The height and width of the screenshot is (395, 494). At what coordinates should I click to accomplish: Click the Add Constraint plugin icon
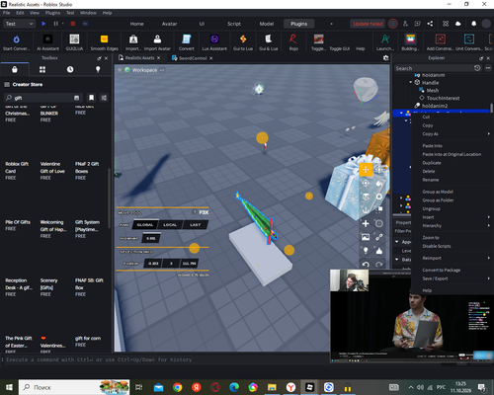pyautogui.click(x=441, y=39)
